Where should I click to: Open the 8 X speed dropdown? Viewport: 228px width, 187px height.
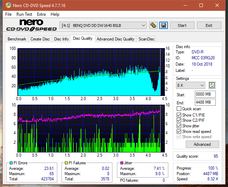point(191,85)
